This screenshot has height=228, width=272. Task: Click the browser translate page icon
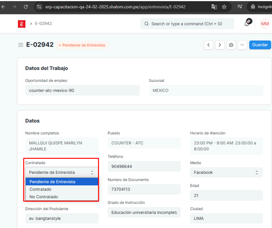(x=214, y=7)
